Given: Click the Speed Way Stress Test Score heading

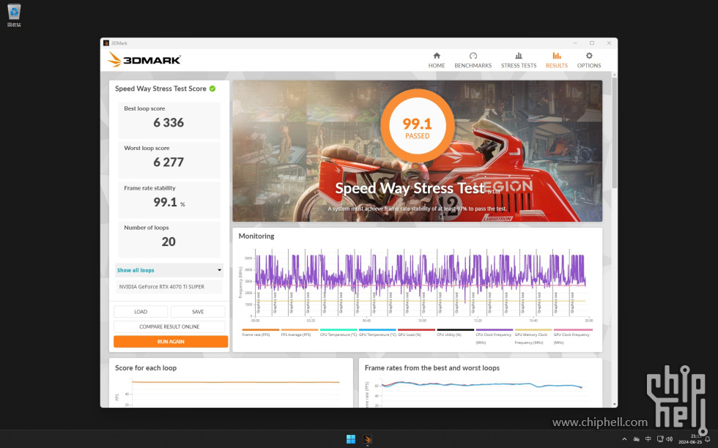Looking at the screenshot, I should (x=160, y=89).
